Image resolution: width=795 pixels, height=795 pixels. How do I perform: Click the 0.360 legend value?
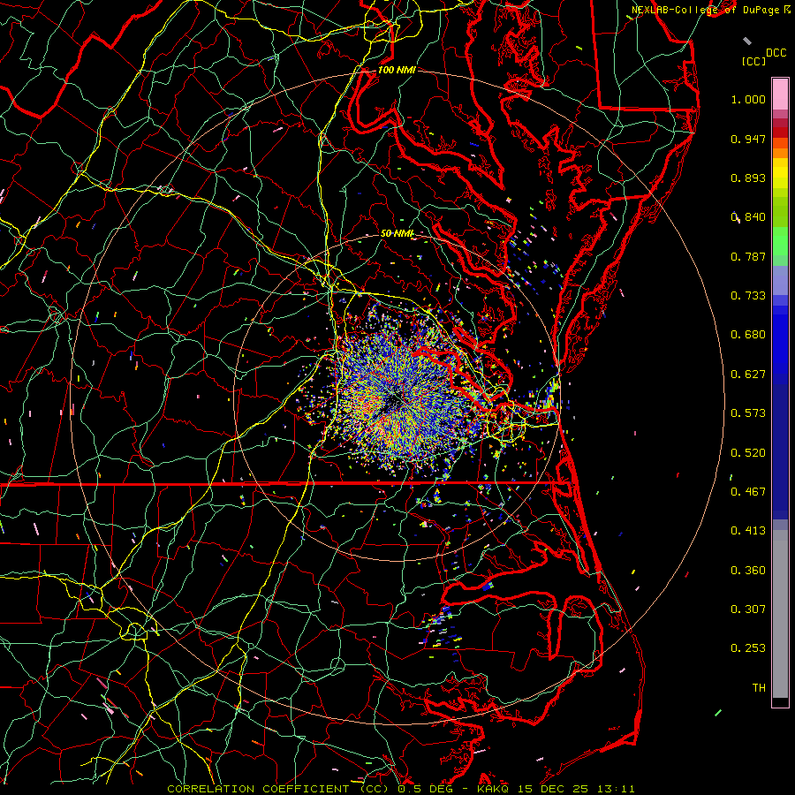pos(748,571)
